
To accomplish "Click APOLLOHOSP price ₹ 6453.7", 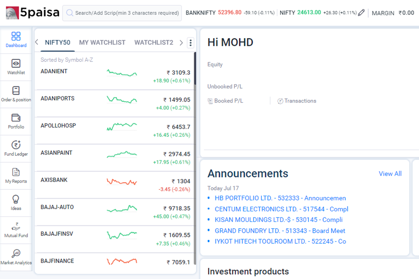I will click(178, 127).
